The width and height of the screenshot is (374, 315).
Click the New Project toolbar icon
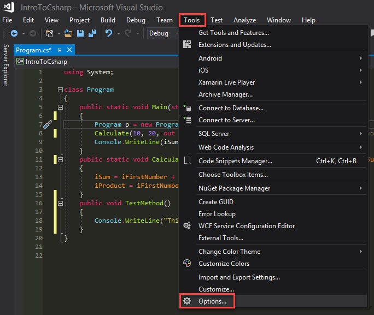49,33
